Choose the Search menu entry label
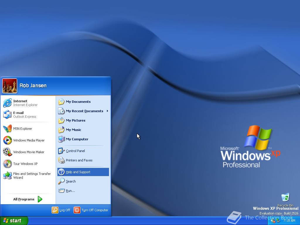This screenshot has height=225, width=300. (x=71, y=181)
